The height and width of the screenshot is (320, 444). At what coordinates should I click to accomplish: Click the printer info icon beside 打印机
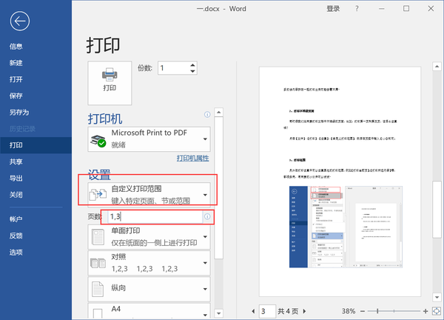(207, 115)
